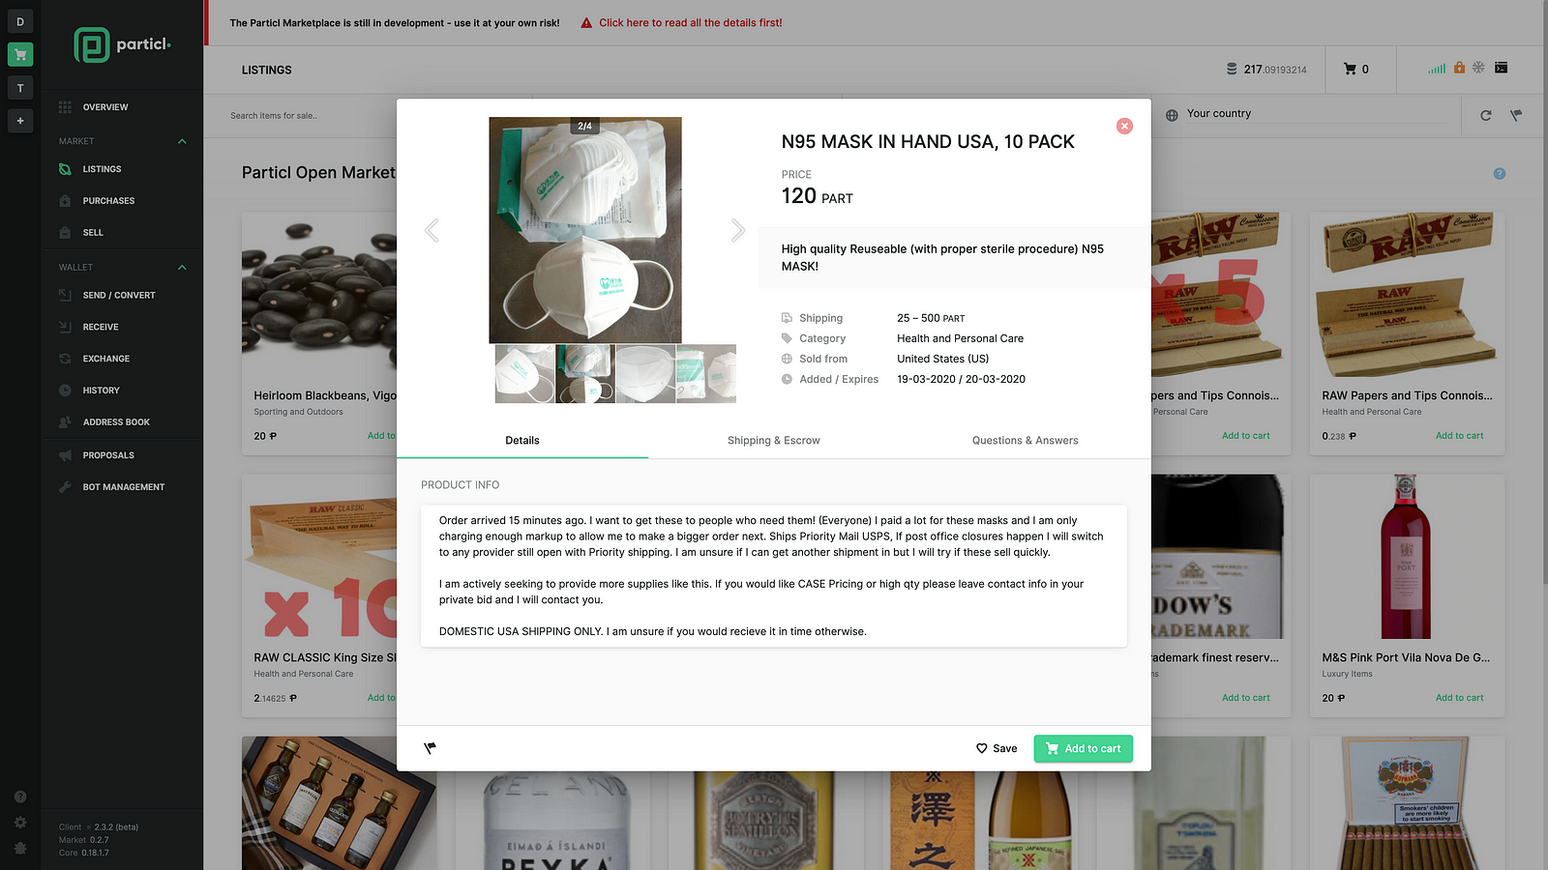Select the green market cart sidebar icon
This screenshot has width=1548, height=870.
[x=20, y=54]
